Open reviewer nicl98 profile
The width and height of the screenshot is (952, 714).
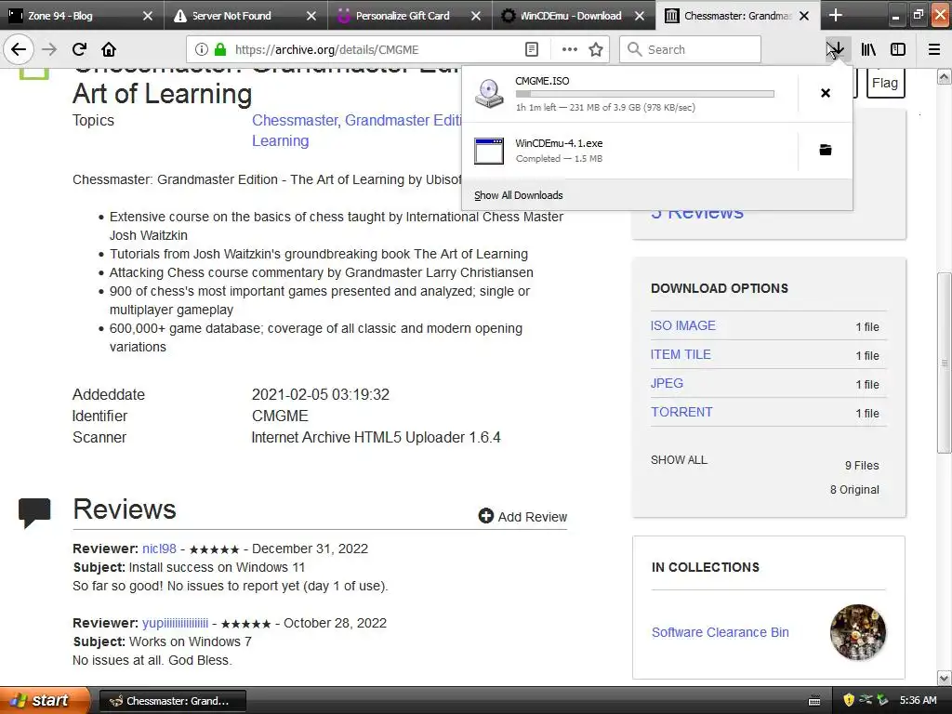click(x=159, y=549)
